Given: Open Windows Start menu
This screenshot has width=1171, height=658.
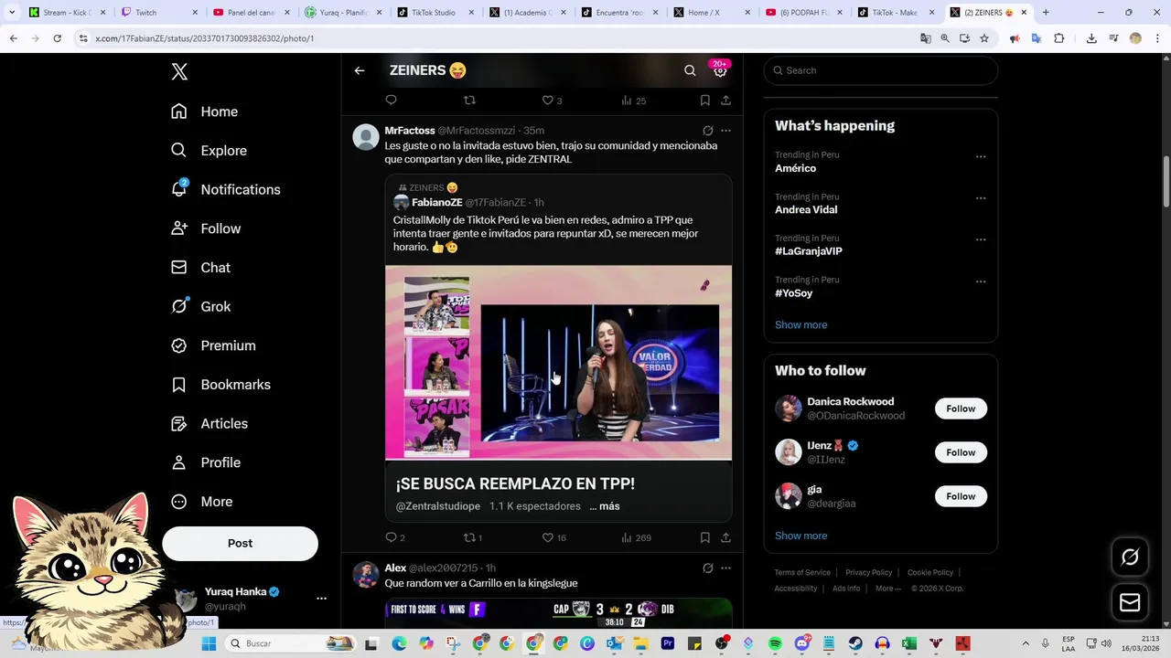Looking at the screenshot, I should point(209,643).
